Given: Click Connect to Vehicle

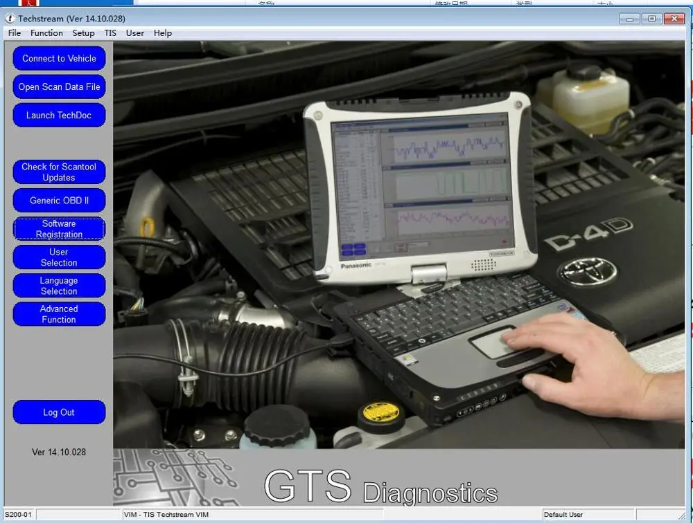Looking at the screenshot, I should click(x=59, y=59).
